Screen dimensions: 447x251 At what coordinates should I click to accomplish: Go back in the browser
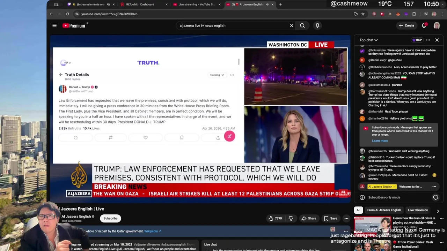point(51,14)
